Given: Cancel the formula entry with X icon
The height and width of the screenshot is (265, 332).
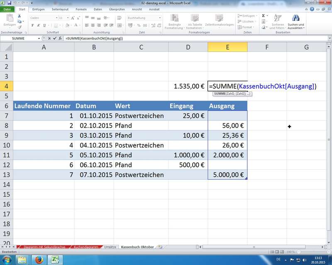Looking at the screenshot, I should click(49, 39).
